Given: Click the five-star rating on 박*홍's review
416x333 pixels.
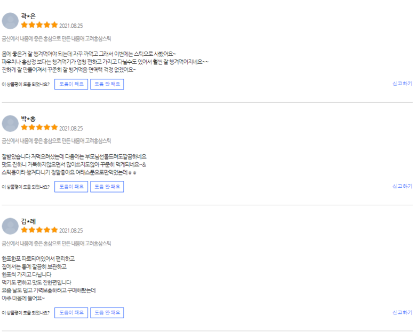Looking at the screenshot, I should (39, 128).
